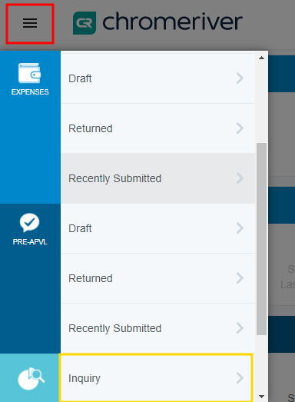The height and width of the screenshot is (402, 295).
Task: Open Draft under Expenses
Action: (158, 78)
